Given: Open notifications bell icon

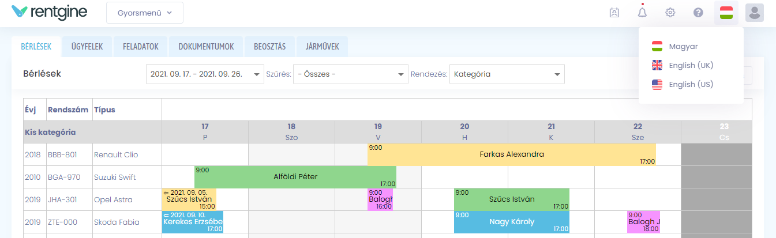Looking at the screenshot, I should click(x=642, y=12).
